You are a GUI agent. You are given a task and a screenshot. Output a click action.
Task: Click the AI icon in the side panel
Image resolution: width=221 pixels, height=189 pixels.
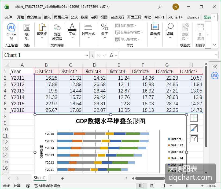215,76
